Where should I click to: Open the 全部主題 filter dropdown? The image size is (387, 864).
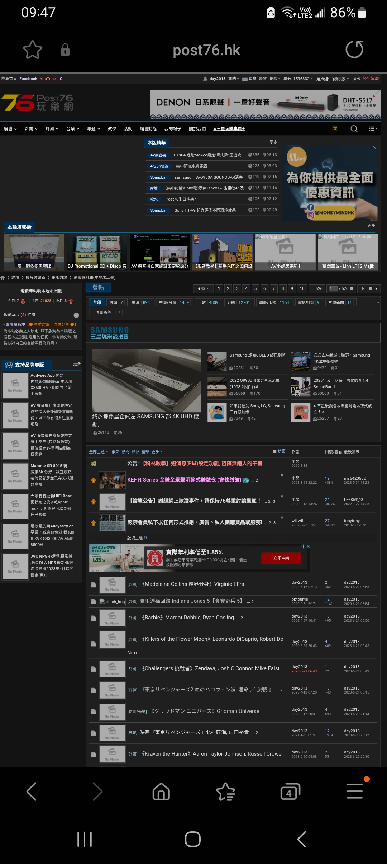[x=99, y=452]
